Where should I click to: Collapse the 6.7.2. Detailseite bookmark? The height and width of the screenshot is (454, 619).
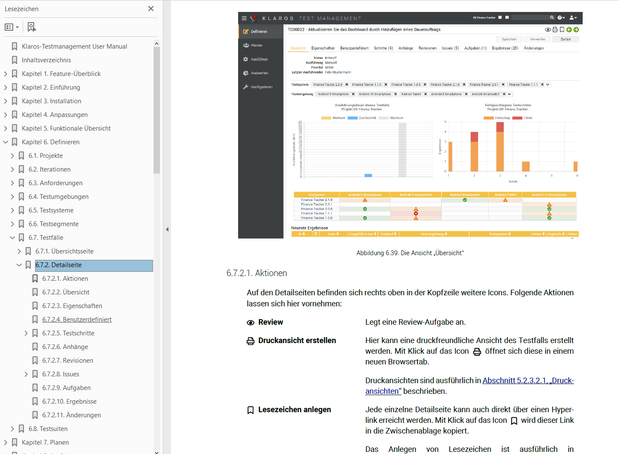(x=19, y=265)
